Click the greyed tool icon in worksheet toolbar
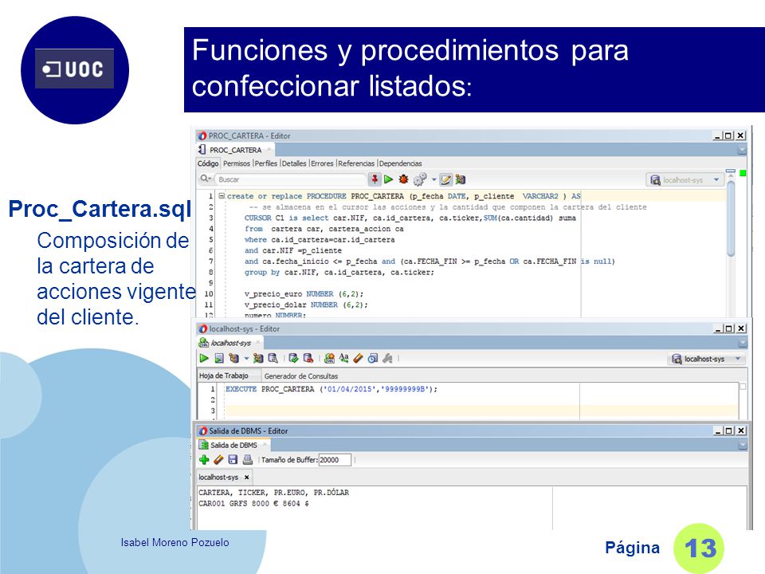 [388, 358]
